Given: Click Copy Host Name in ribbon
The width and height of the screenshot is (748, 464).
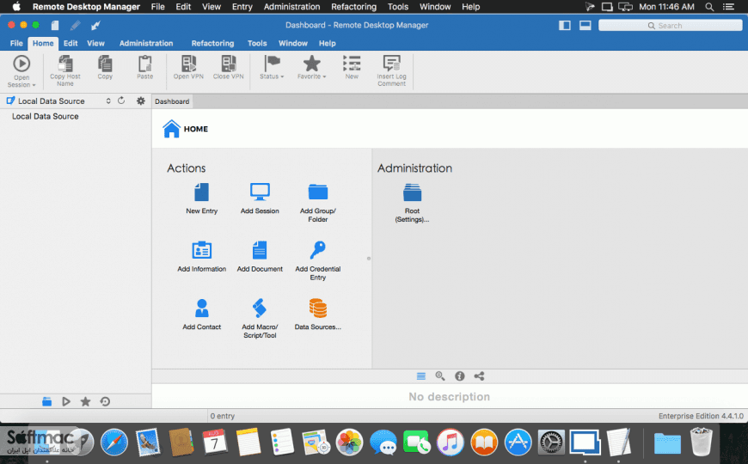Looking at the screenshot, I should [x=65, y=70].
